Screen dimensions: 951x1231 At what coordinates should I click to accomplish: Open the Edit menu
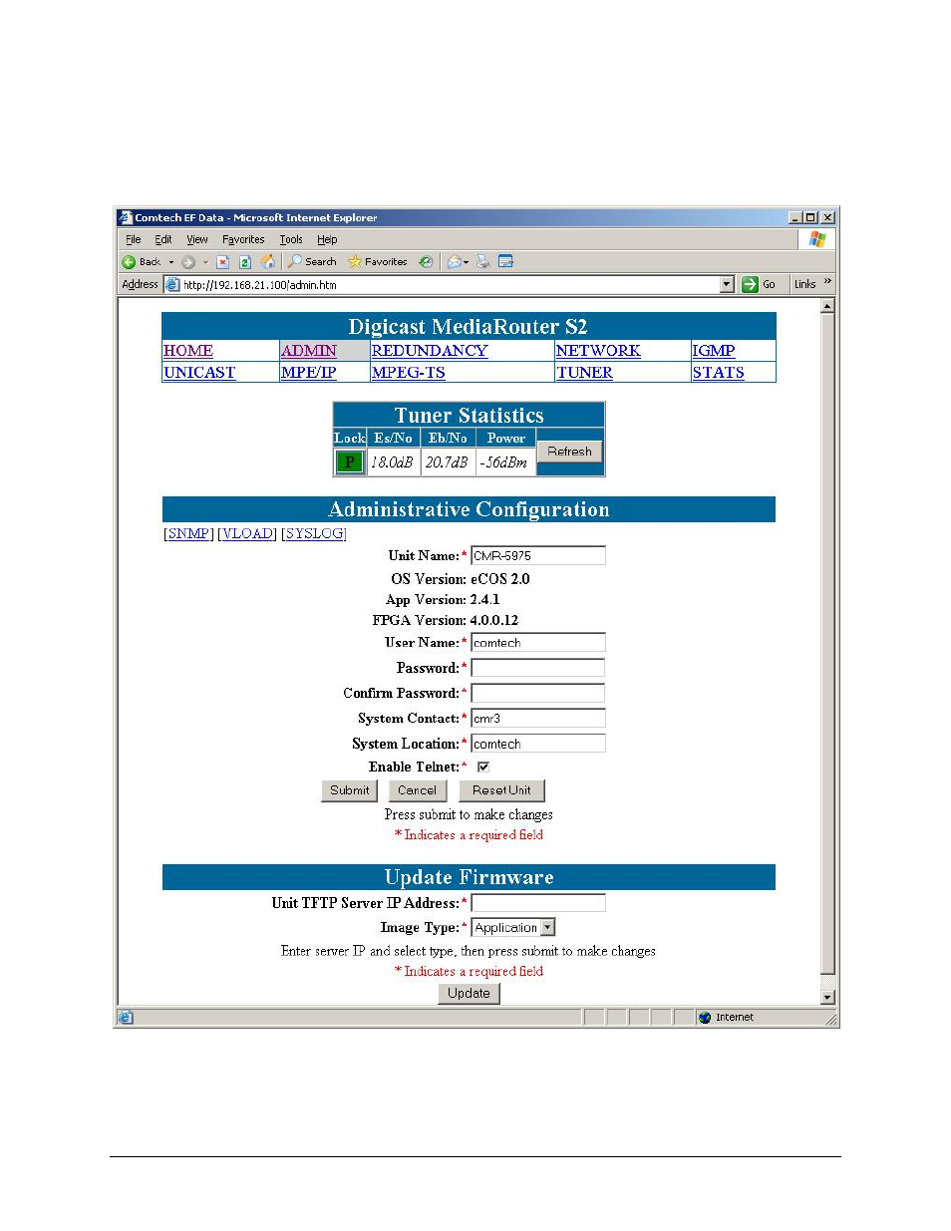point(163,240)
